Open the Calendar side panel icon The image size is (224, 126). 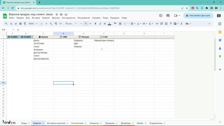tap(220, 24)
